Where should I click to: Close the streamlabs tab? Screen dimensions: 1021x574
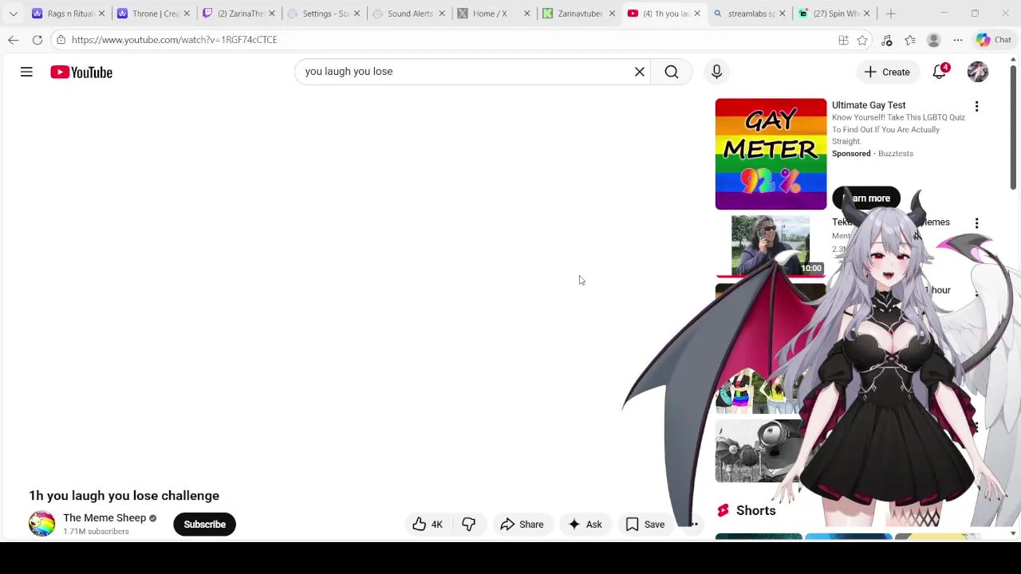pos(782,14)
